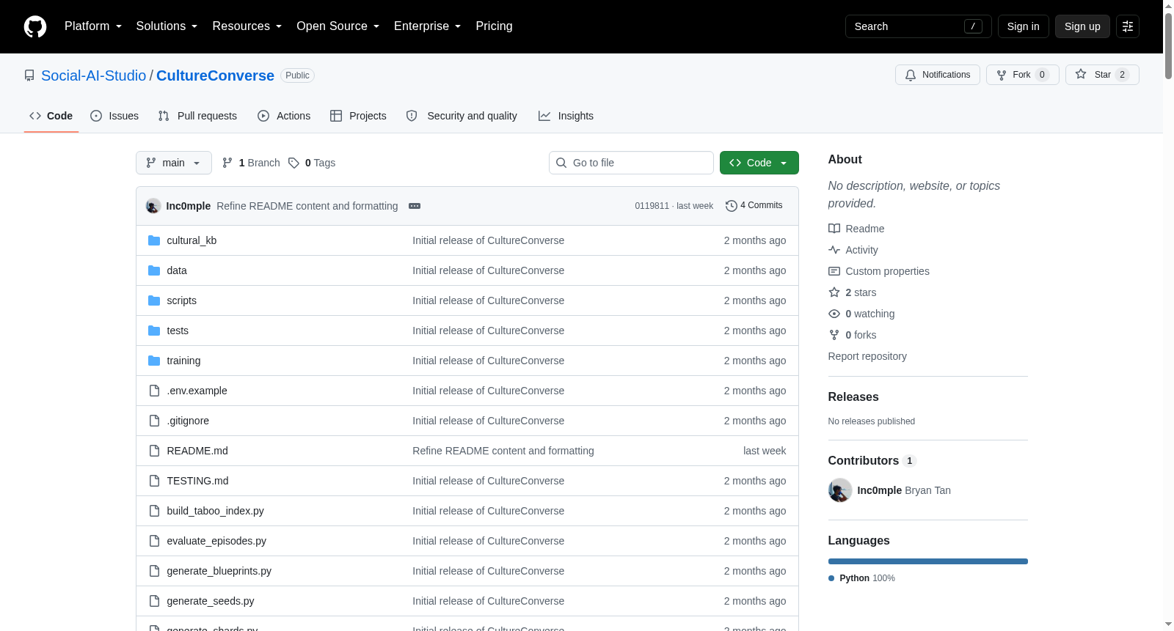View the 4 Commits history
The width and height of the screenshot is (1174, 631).
coord(754,206)
